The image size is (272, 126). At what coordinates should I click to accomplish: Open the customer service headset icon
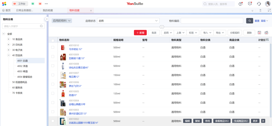coord(259,4)
